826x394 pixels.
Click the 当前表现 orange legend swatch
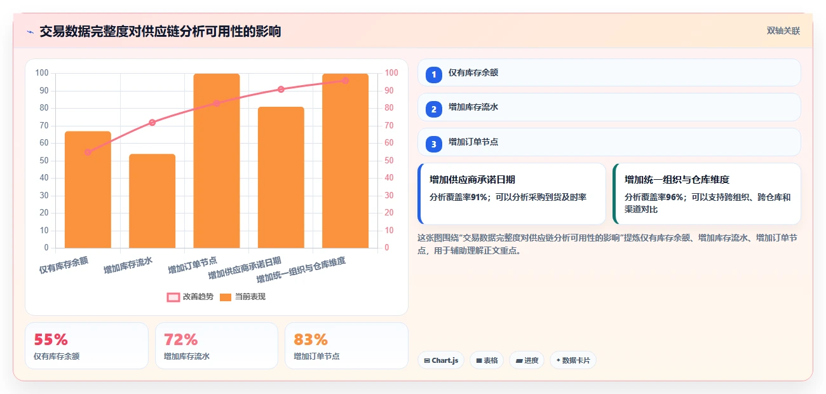(226, 297)
